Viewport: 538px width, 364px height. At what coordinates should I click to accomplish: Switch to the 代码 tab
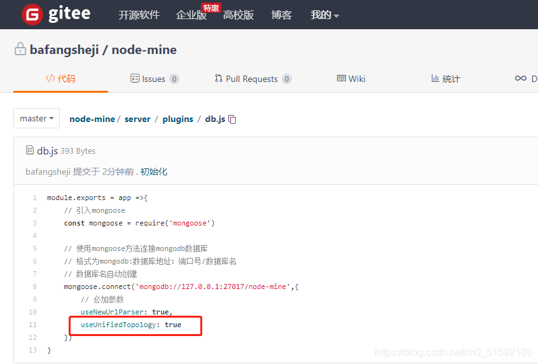[60, 79]
